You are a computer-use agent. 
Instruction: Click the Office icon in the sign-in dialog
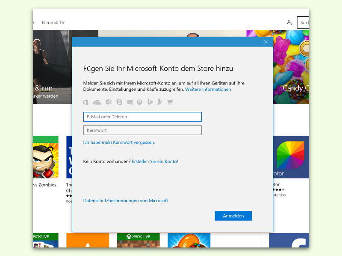(x=86, y=102)
